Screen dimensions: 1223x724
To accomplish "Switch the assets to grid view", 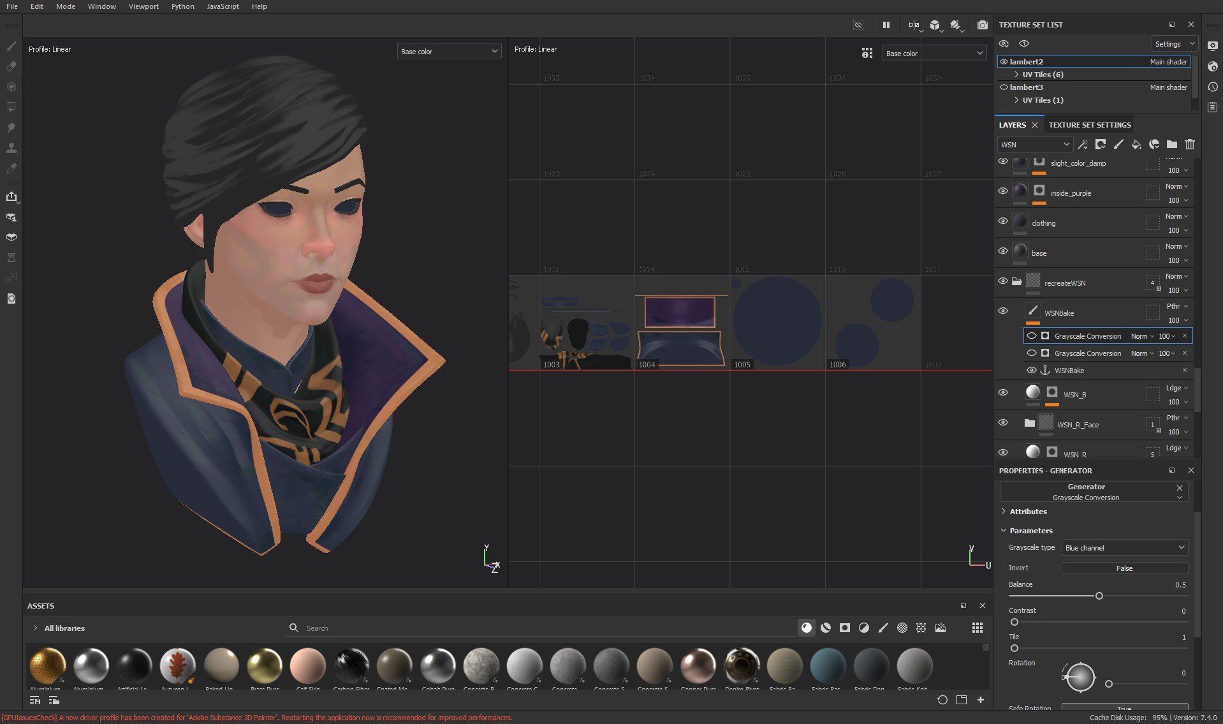I will pyautogui.click(x=977, y=628).
